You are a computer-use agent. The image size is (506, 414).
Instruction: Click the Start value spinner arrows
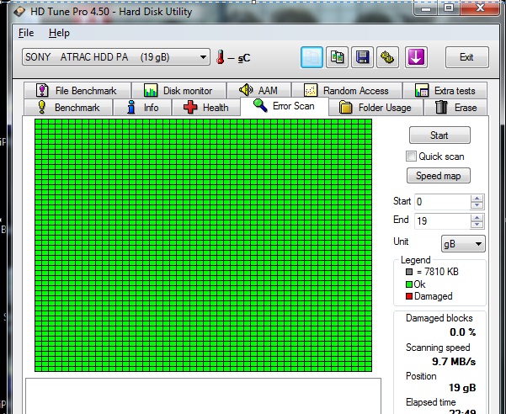coord(477,202)
